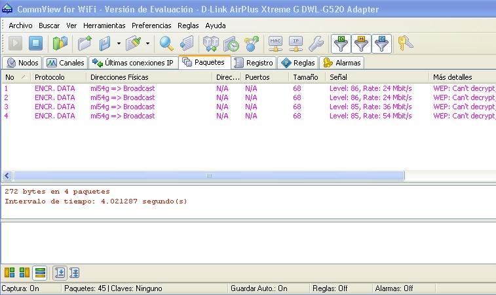Viewport: 496px width, 295px height.
Task: Toggle the management packets (M) funnel filter
Action: click(x=361, y=43)
